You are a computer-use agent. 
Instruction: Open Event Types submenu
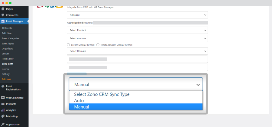coord(8,44)
